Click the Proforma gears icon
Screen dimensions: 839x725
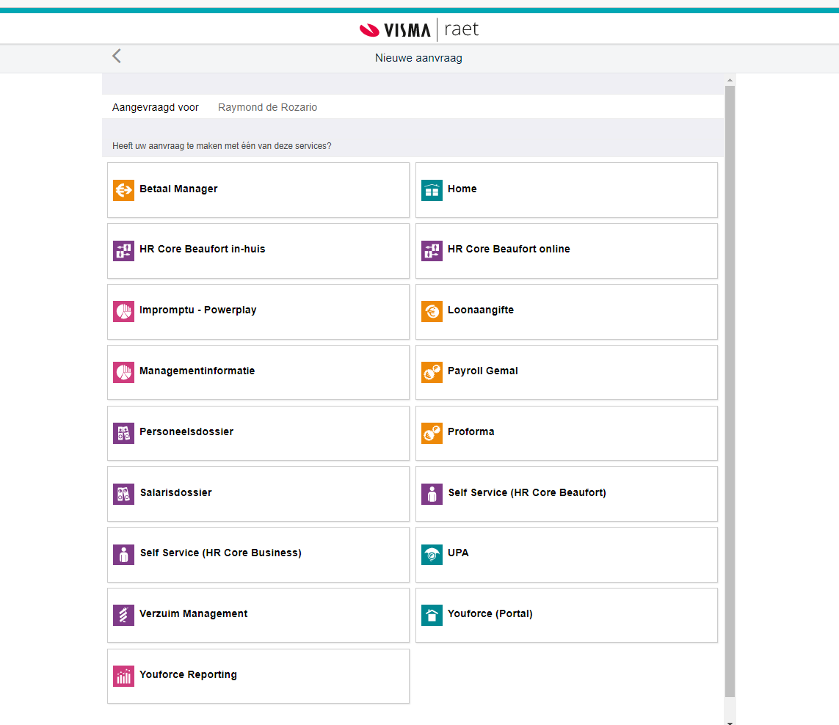click(432, 434)
